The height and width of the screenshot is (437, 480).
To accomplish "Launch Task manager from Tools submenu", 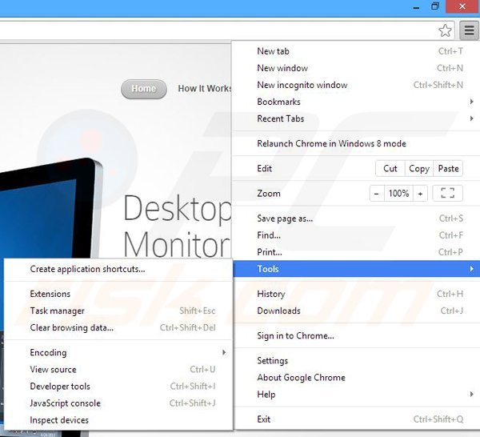I will click(x=58, y=311).
